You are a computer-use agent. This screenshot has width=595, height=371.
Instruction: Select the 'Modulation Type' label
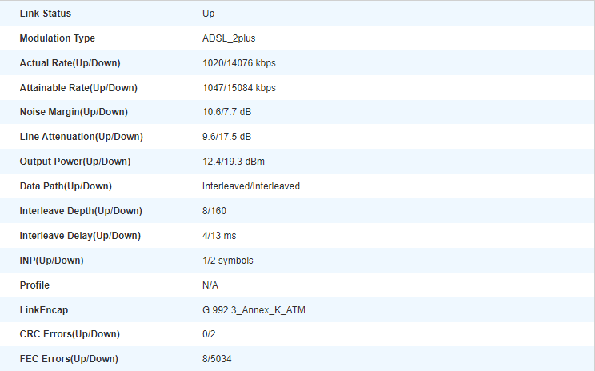coord(58,38)
